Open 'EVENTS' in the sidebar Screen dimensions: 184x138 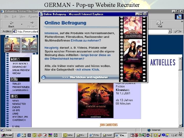point(16,107)
